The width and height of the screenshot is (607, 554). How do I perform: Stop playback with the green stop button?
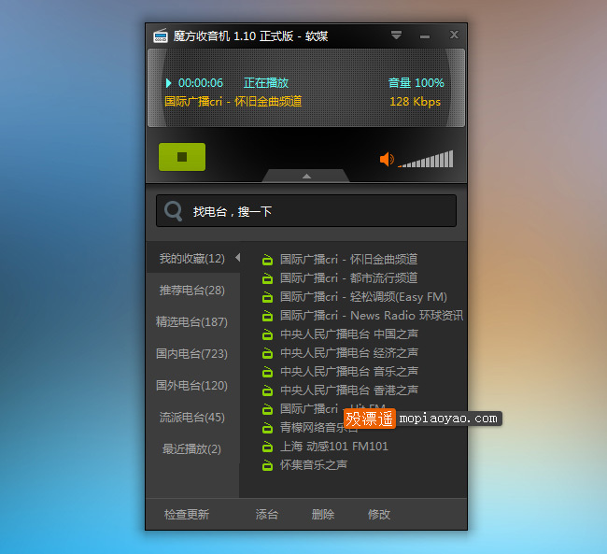point(182,157)
